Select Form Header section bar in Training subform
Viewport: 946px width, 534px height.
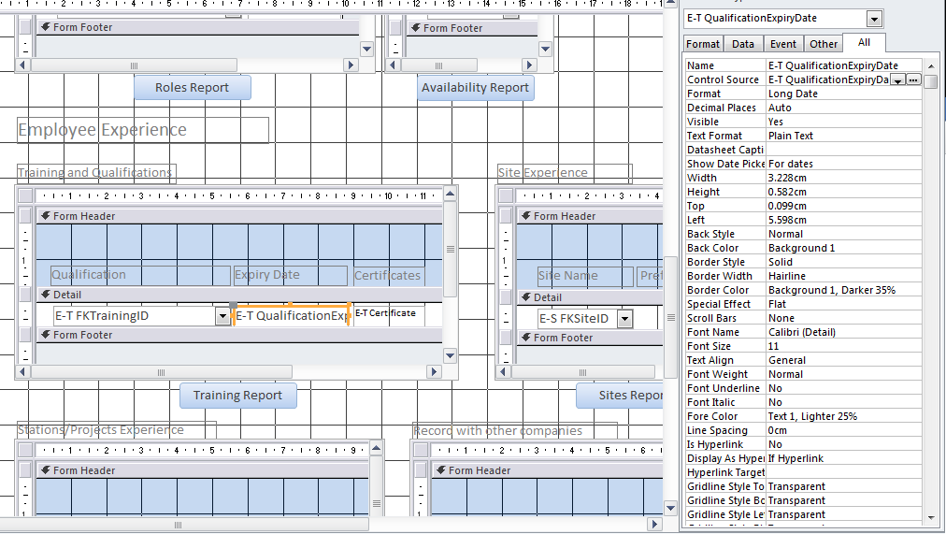[239, 217]
